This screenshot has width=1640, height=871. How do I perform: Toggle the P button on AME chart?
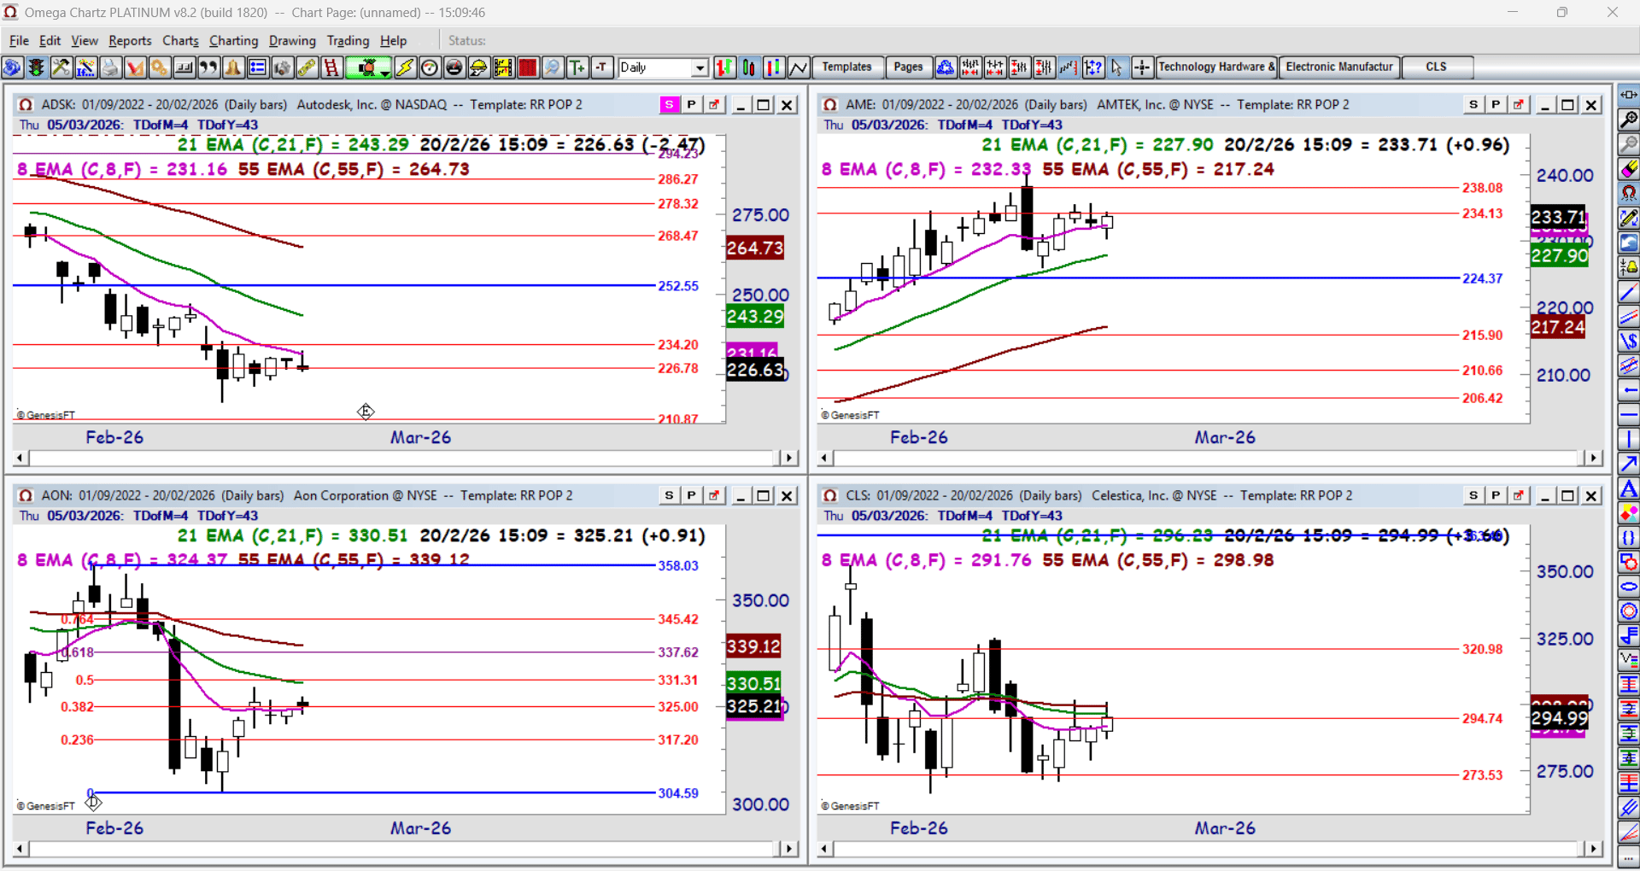(x=1496, y=104)
